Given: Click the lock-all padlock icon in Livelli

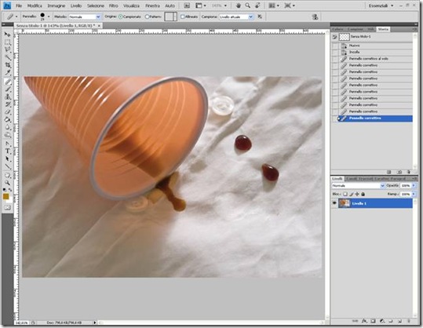Looking at the screenshot, I should point(363,194).
